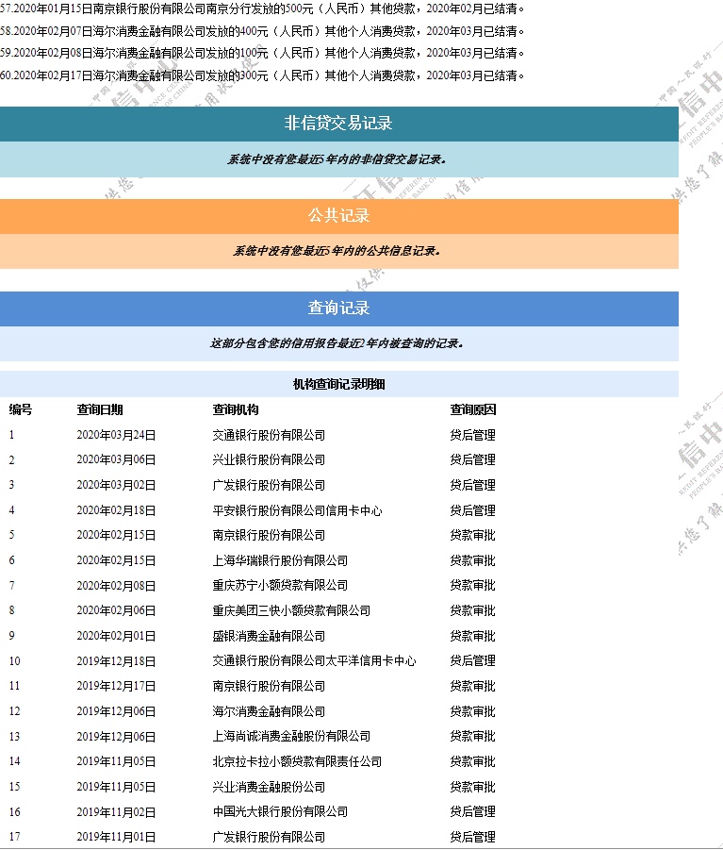Click the 查询原因 column header
Image resolution: width=723 pixels, height=850 pixels.
click(473, 409)
